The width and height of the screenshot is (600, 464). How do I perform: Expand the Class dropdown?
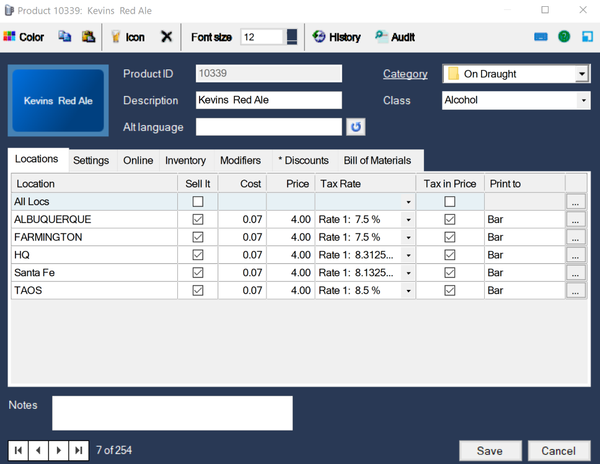coord(583,100)
